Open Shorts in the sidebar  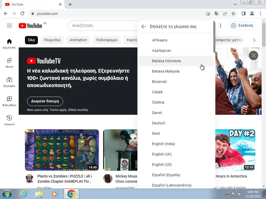pyautogui.click(x=9, y=63)
